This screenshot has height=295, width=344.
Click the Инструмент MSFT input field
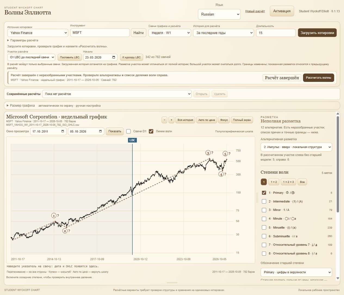(100, 33)
